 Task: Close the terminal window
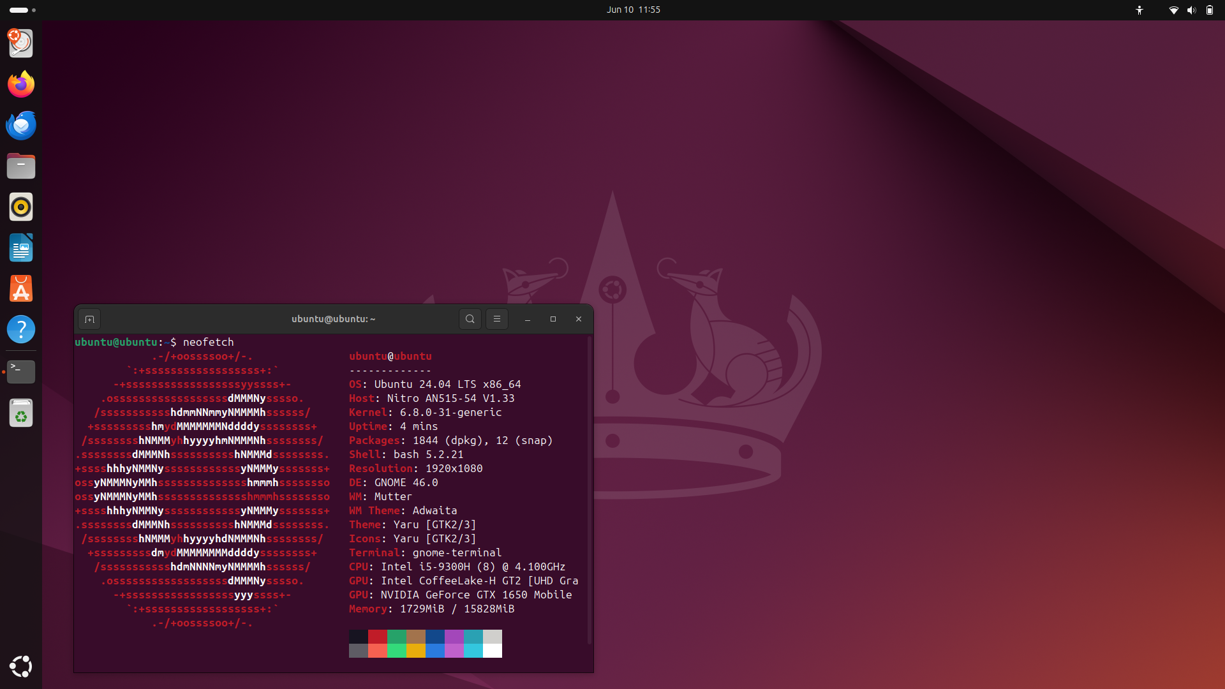click(579, 319)
